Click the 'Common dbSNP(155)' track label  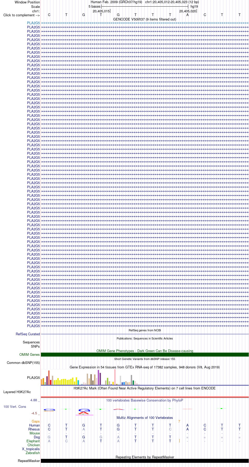23,363
